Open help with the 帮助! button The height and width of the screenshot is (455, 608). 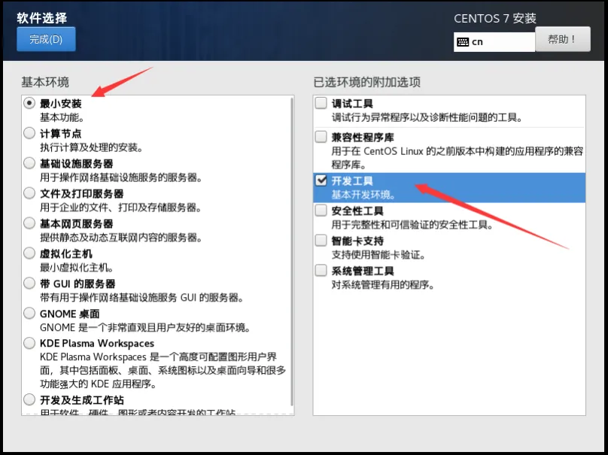(563, 39)
